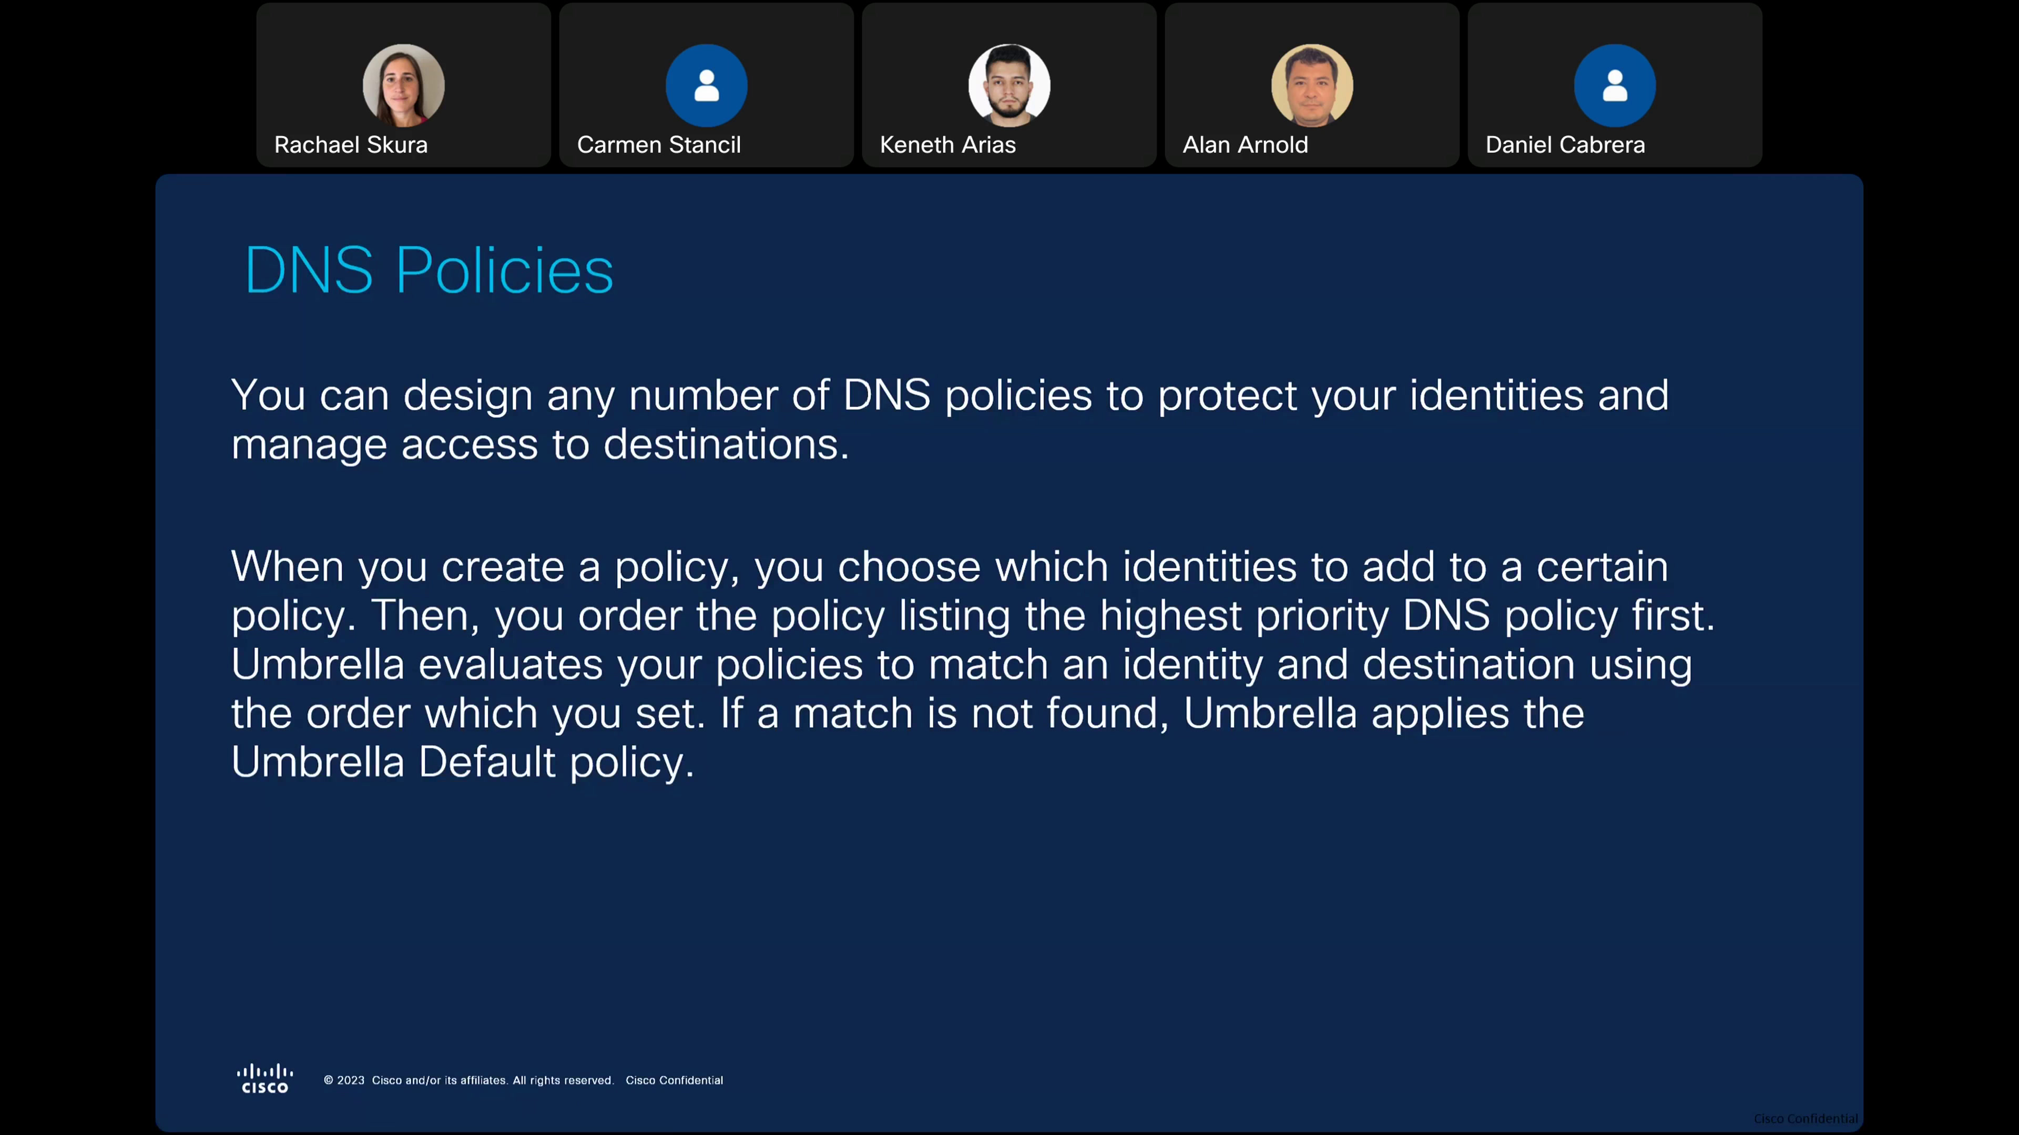The width and height of the screenshot is (2019, 1135).
Task: Click Alan Arnold's profile photo
Action: click(1312, 85)
